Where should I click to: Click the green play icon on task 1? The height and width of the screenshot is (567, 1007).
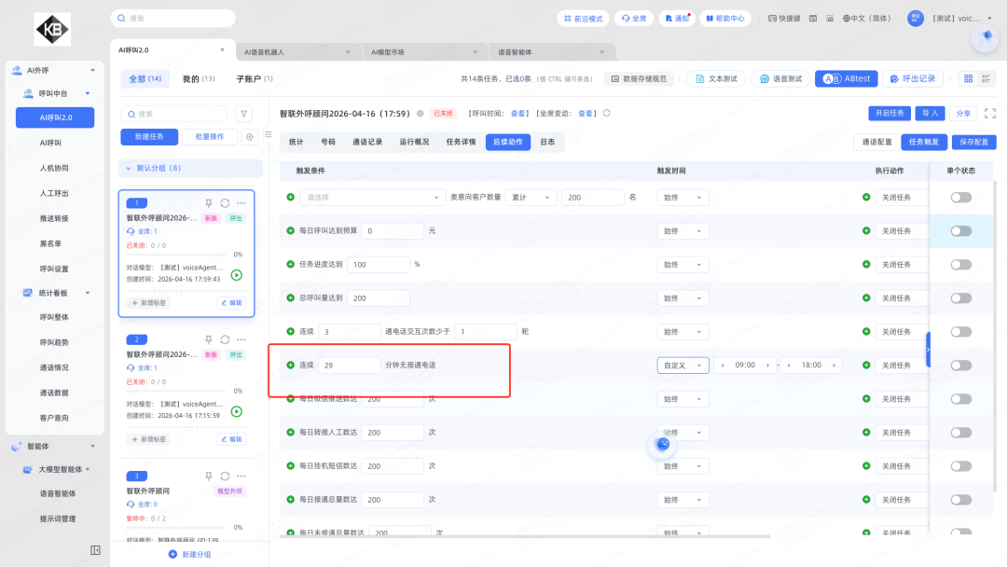pos(237,275)
